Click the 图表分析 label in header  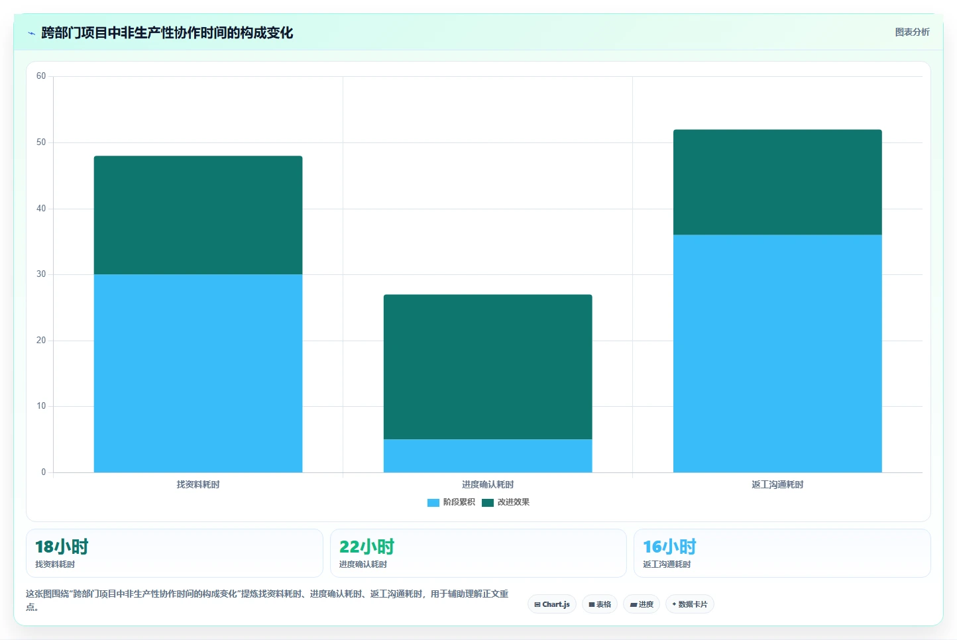pyautogui.click(x=912, y=32)
